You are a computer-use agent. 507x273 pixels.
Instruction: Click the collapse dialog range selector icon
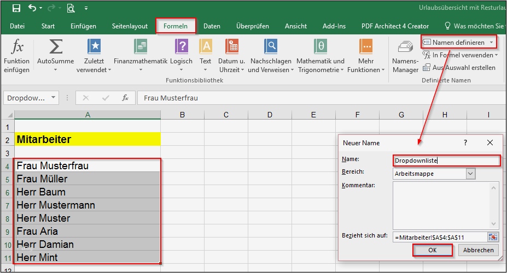point(493,237)
